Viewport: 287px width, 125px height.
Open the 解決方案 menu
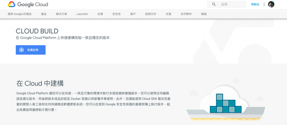[62, 14]
